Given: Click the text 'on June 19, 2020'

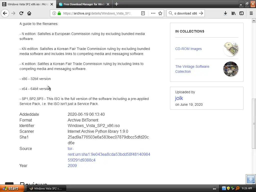Looking at the screenshot, I should click(189, 104).
